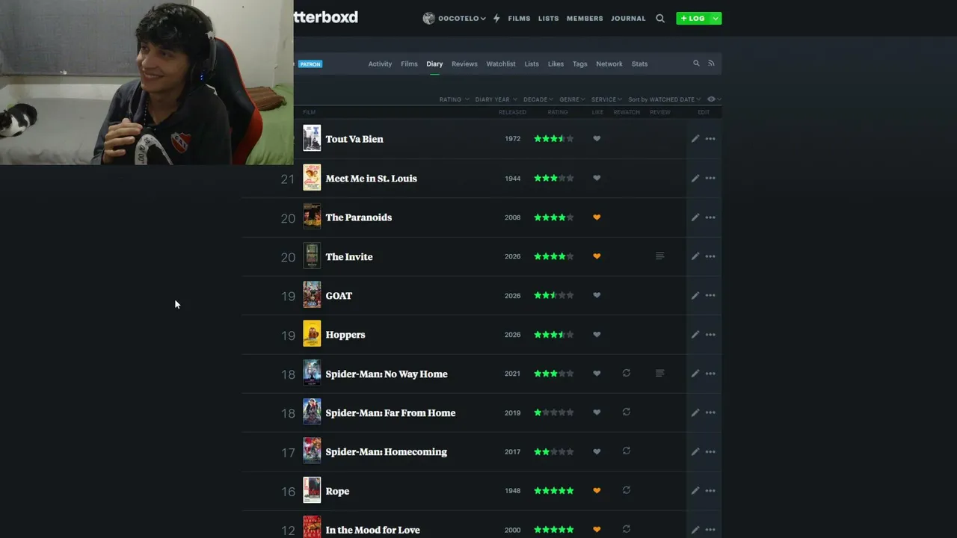Open the Meet Me in St. Louis title link
The height and width of the screenshot is (538, 957).
coord(372,179)
